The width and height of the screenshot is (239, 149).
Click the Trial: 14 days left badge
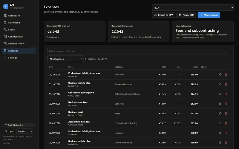click(19, 125)
